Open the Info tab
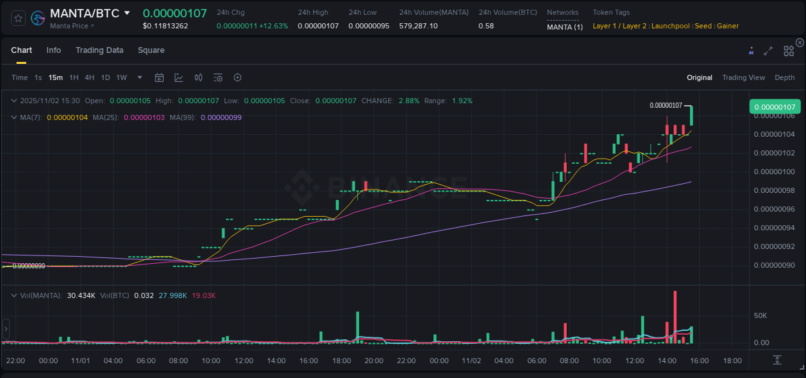The image size is (806, 378). click(54, 50)
